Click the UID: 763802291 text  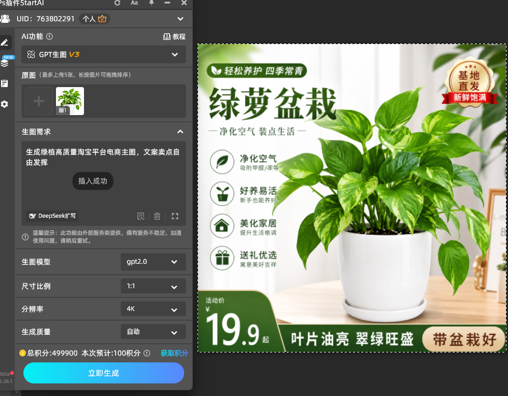[x=46, y=19]
